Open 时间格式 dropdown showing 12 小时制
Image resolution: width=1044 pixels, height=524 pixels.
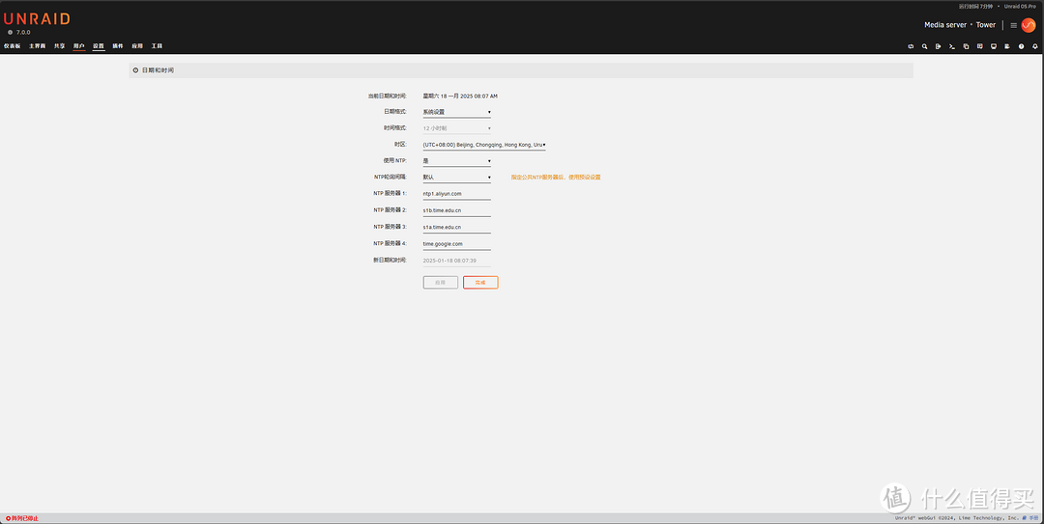[x=456, y=128]
